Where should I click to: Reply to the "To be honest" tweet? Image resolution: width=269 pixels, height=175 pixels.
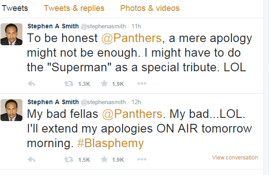[x=32, y=84]
